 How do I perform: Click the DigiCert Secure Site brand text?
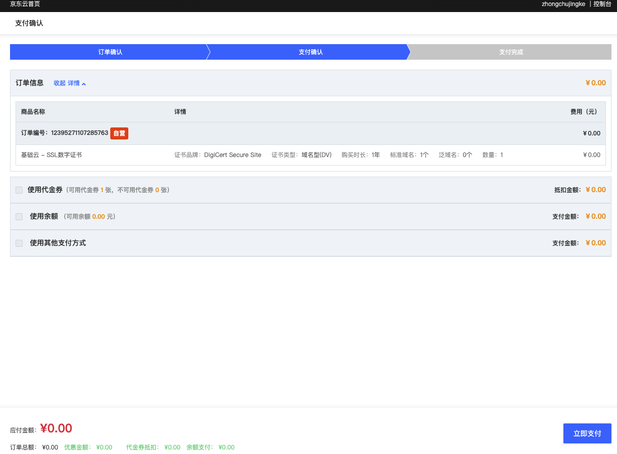point(233,155)
